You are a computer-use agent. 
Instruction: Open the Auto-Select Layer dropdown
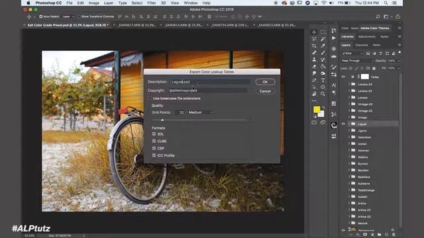68,17
